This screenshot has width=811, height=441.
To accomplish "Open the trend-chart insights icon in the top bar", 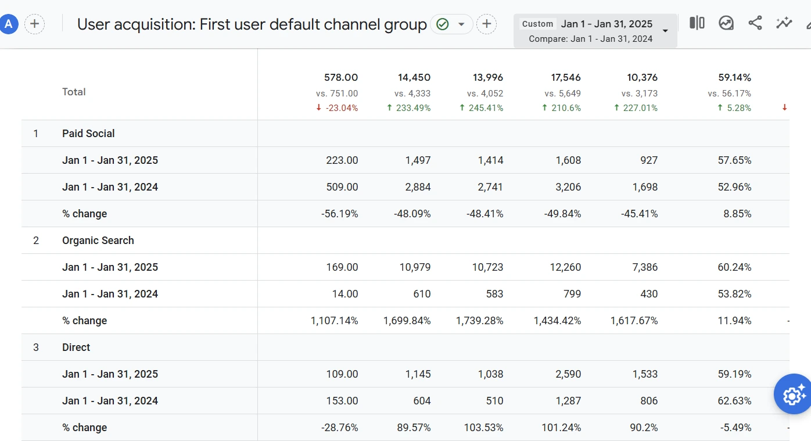I will point(726,23).
